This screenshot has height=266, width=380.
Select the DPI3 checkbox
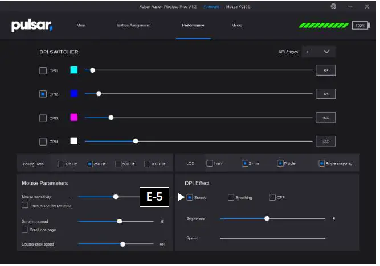tap(43, 118)
